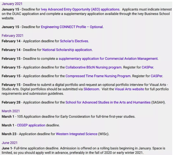The height and width of the screenshot is (155, 173).
Task: Open the Scholar's Electives link
Action: pos(74,41)
